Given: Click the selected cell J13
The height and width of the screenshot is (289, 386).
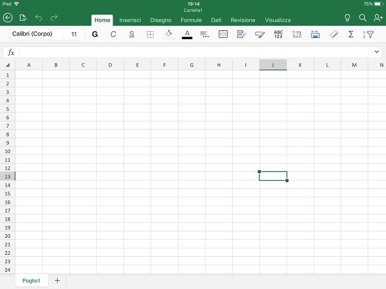Looking at the screenshot, I should click(x=273, y=176).
